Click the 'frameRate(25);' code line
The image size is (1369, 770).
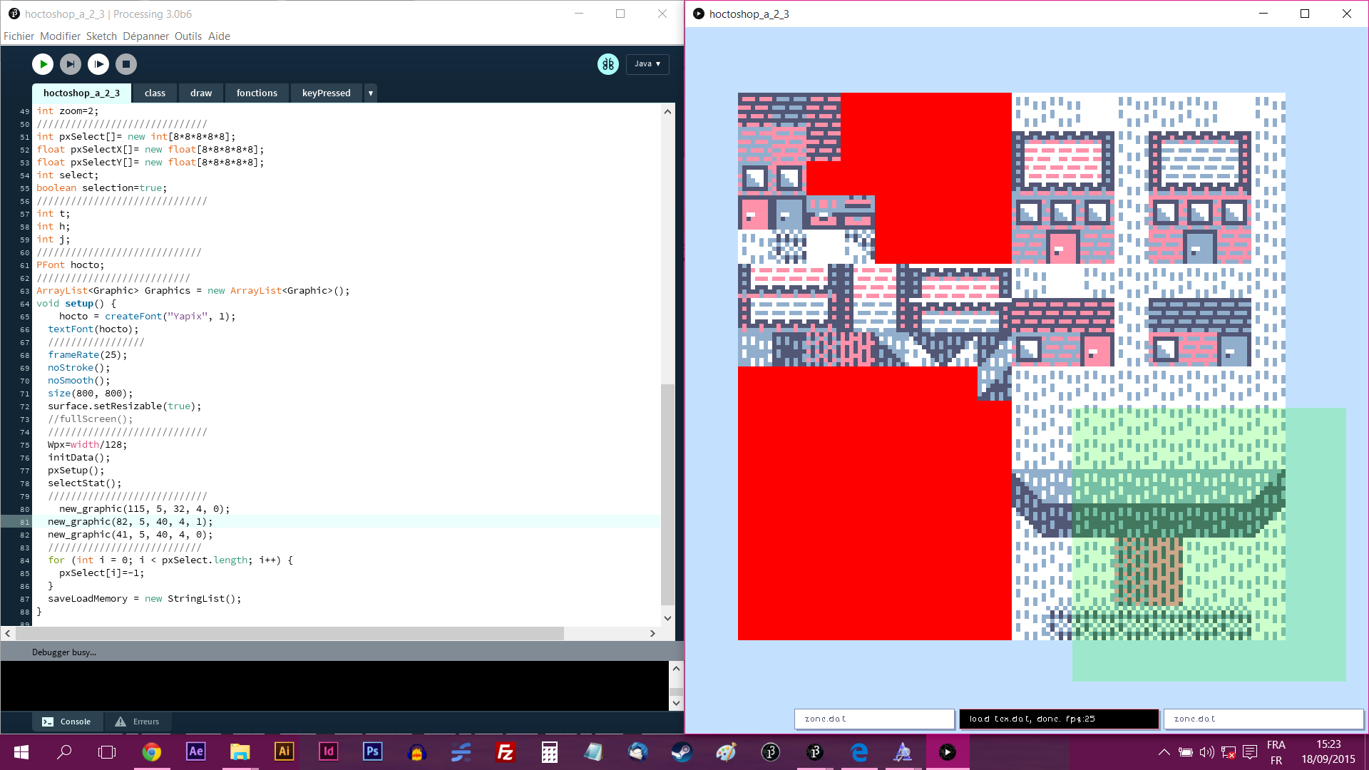click(x=87, y=355)
